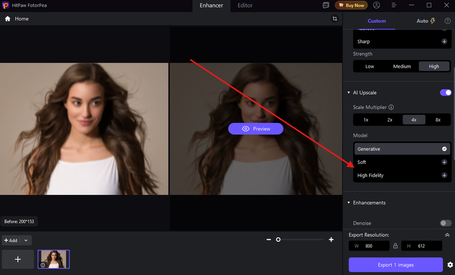Set Strength to Low
Image resolution: width=455 pixels, height=275 pixels.
pos(369,67)
